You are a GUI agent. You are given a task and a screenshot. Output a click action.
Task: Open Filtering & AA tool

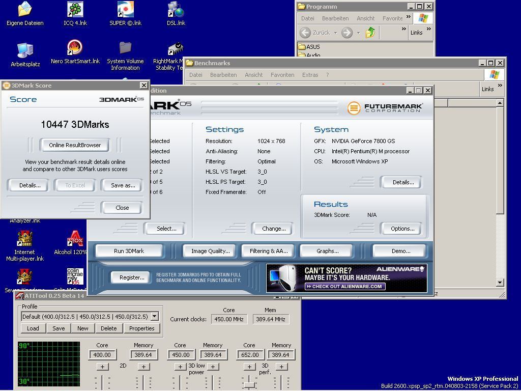coord(269,251)
